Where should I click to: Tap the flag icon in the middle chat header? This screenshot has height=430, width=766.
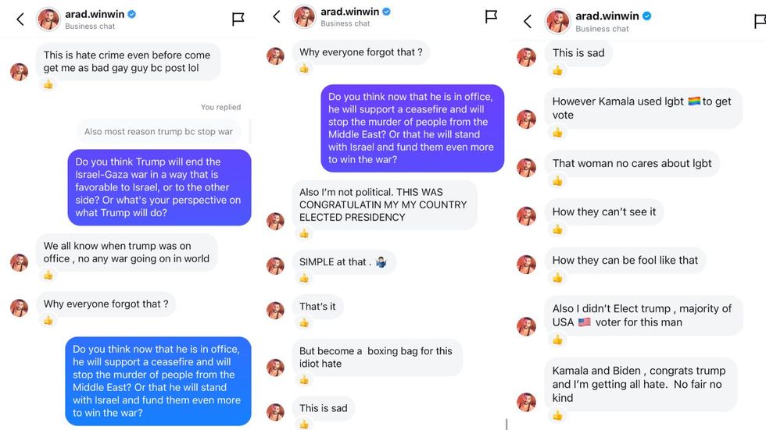(x=491, y=16)
